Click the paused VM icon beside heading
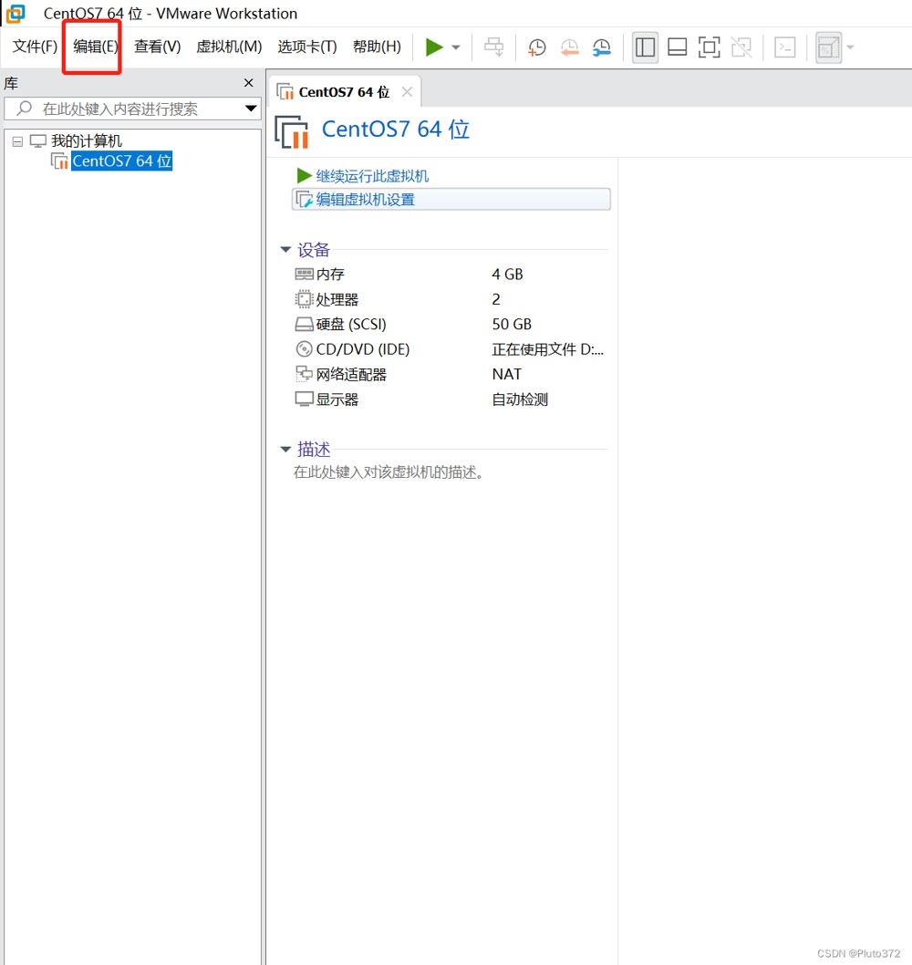912x965 pixels. pyautogui.click(x=292, y=131)
